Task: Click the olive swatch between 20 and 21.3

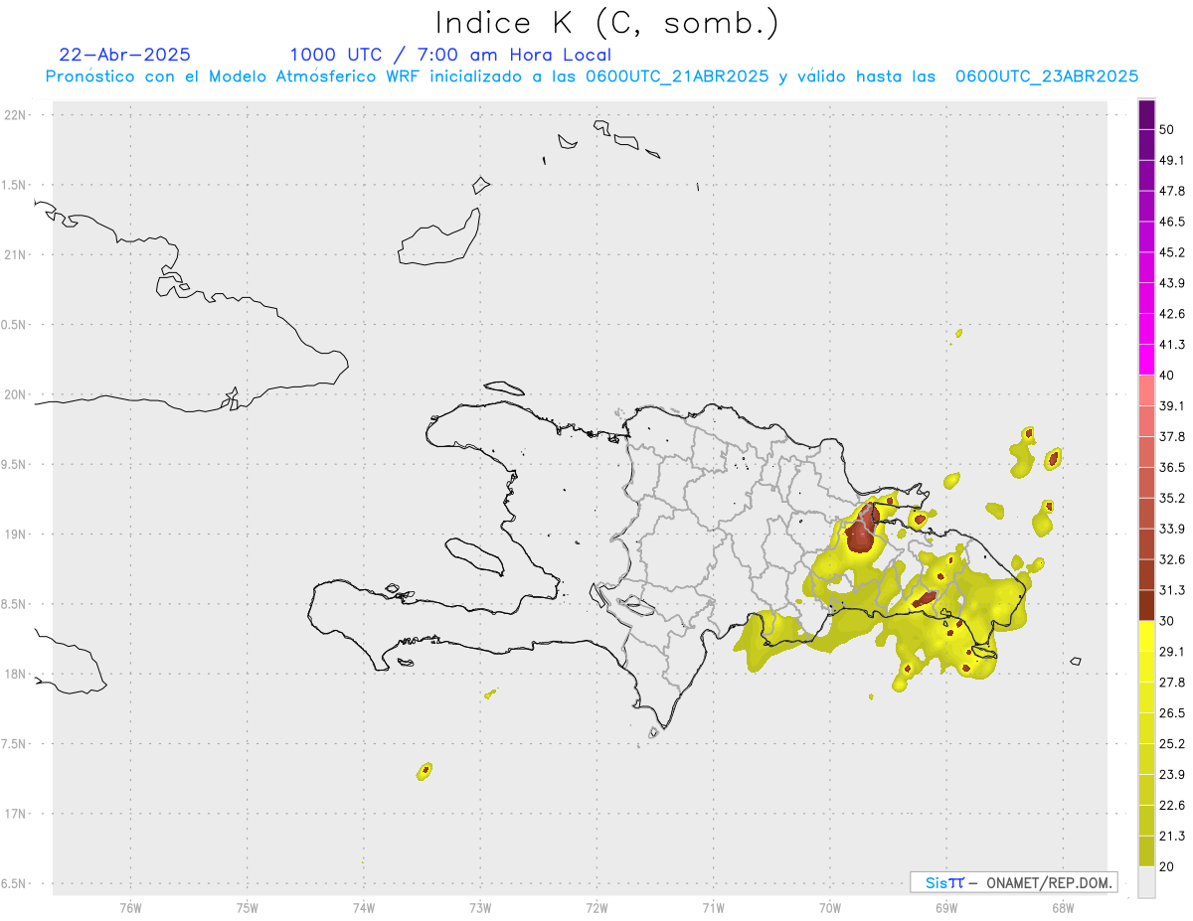Action: click(1146, 851)
